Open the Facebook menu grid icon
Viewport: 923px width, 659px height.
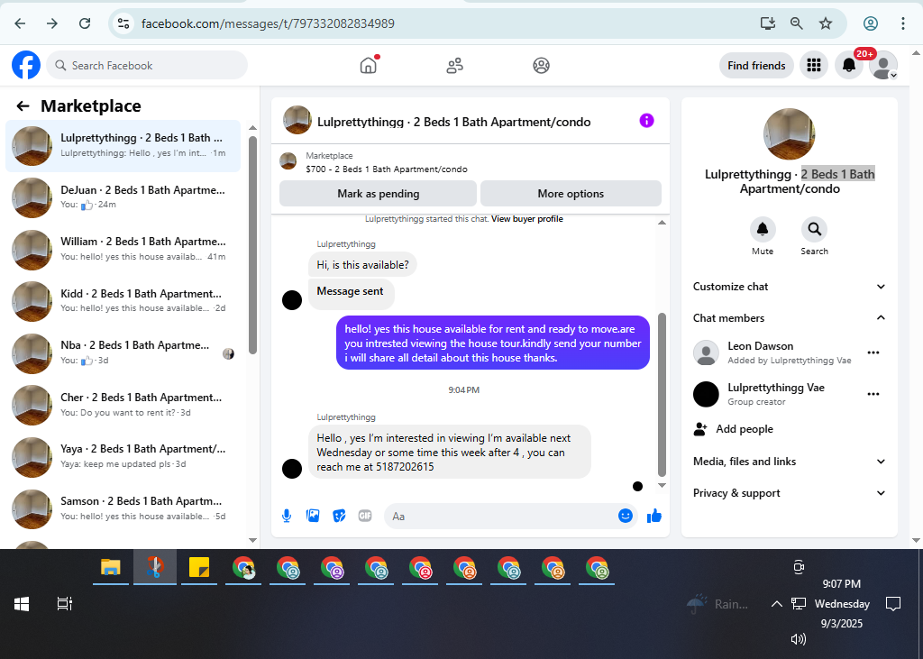814,66
